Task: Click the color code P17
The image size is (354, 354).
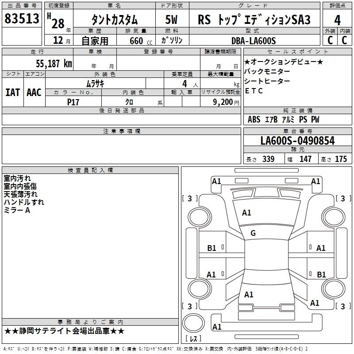Action: coord(73,101)
